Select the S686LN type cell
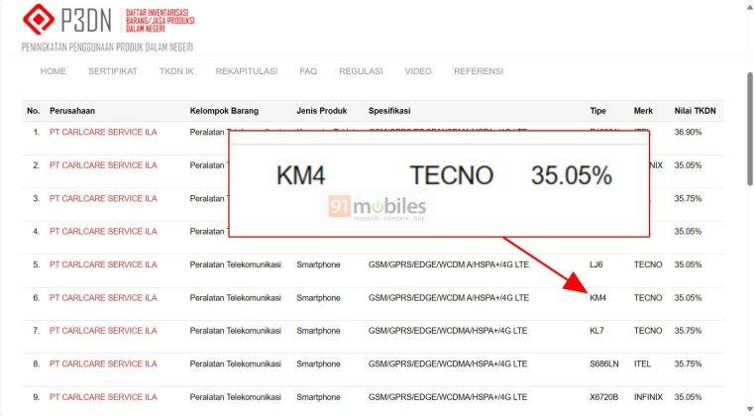 604,364
